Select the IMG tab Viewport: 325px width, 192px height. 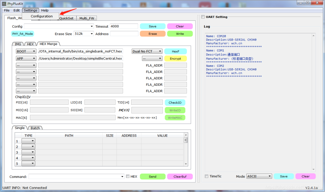coord(18,44)
